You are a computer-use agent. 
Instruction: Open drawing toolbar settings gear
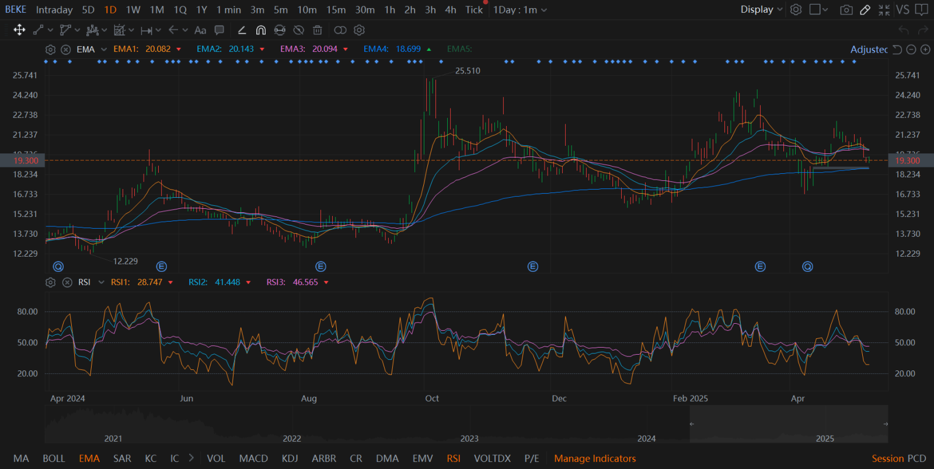coord(359,30)
